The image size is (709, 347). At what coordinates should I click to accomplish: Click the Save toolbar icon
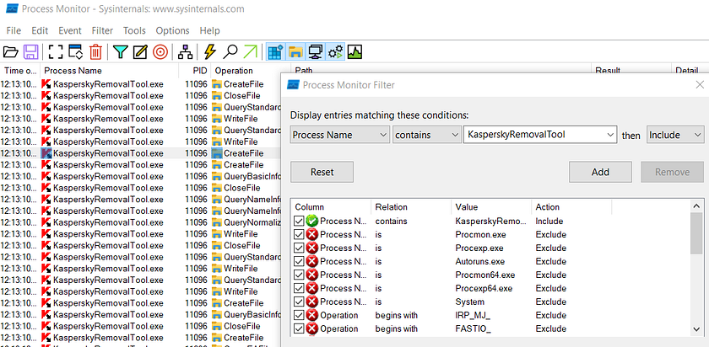click(x=30, y=52)
